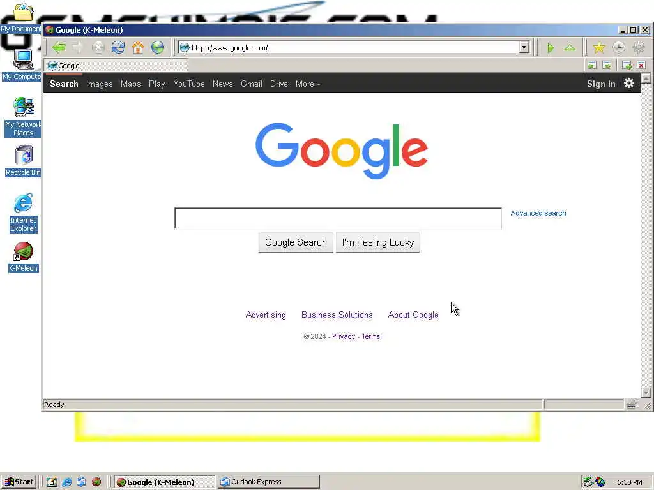Open the About Google link
The width and height of the screenshot is (654, 490).
click(x=413, y=315)
